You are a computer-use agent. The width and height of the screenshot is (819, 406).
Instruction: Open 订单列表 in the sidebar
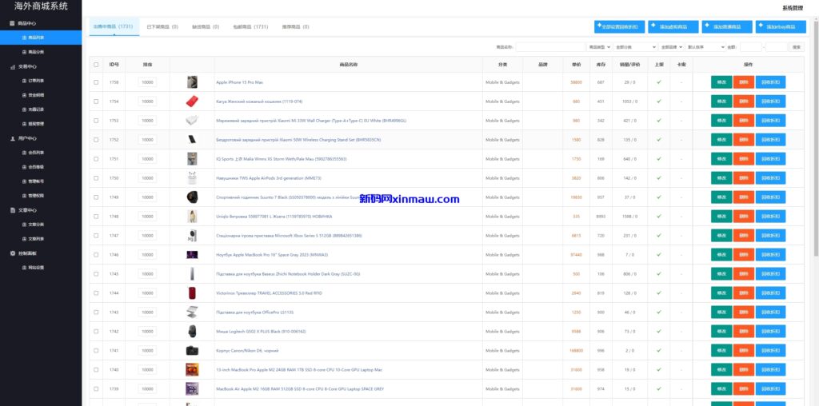click(x=37, y=81)
